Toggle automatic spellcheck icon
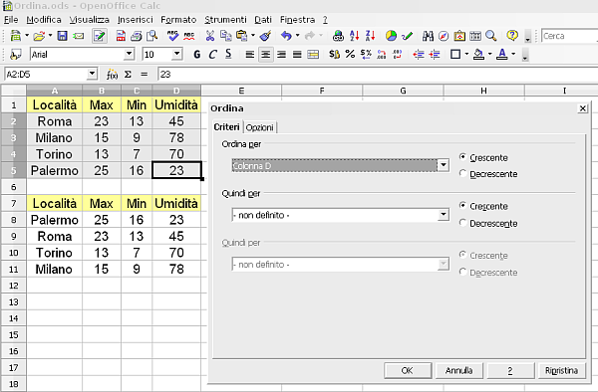598x392 pixels. tap(188, 36)
